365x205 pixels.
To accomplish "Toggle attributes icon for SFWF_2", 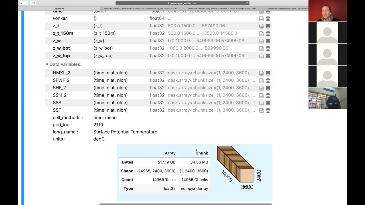I will pyautogui.click(x=261, y=81).
